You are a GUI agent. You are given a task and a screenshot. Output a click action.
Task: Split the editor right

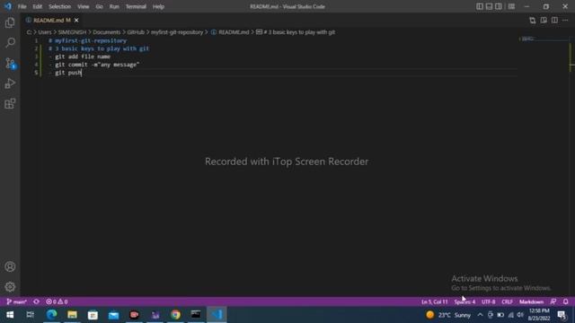554,21
